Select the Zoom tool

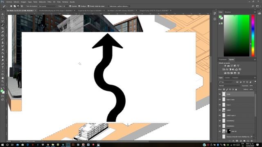2,81
